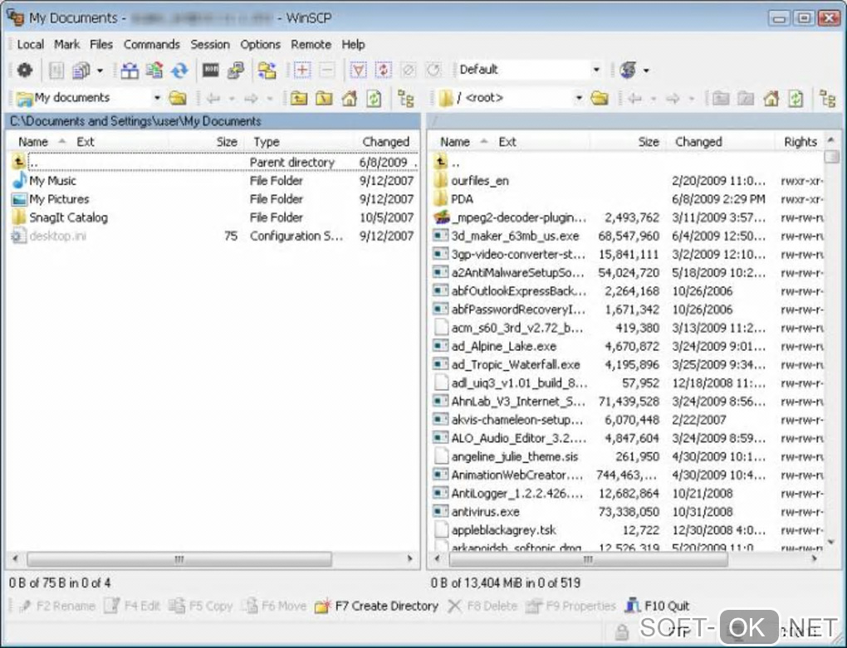Click F5 Copy button
Screen dimensions: 847x648
[x=201, y=606]
